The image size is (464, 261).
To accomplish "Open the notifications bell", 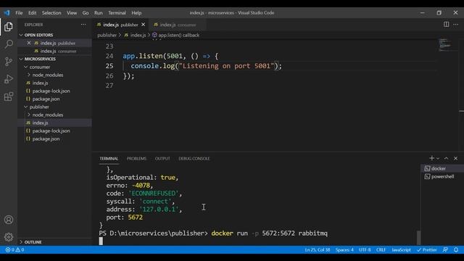I will pyautogui.click(x=456, y=249).
